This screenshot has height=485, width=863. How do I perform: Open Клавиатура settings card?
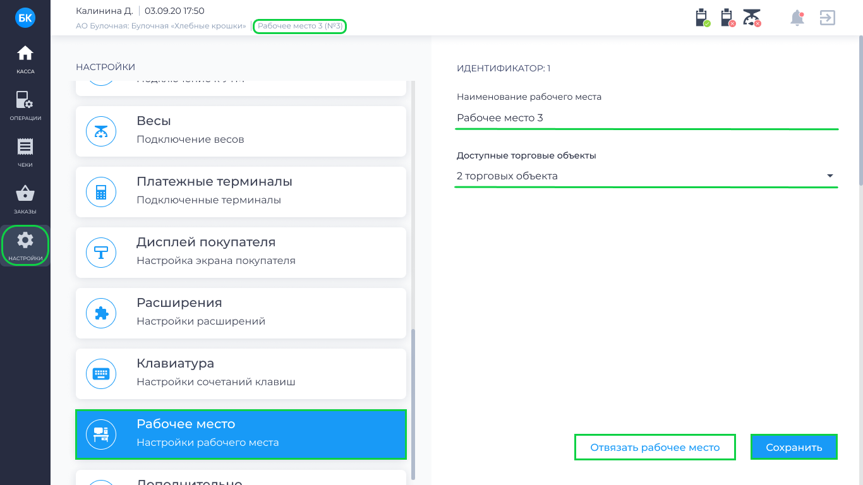coord(241,374)
